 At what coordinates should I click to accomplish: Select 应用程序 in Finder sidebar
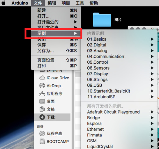[51, 93]
